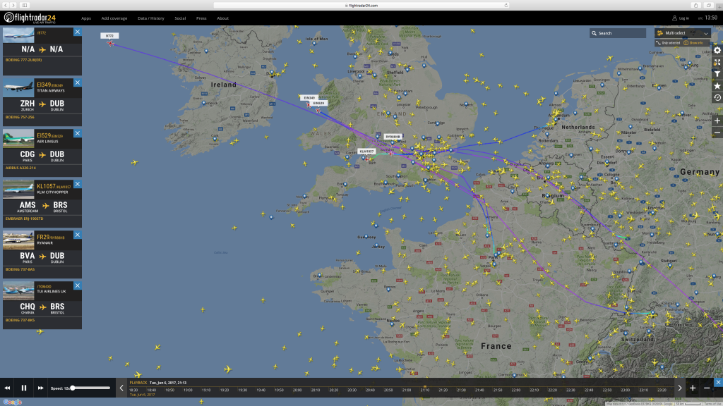Open the Press menu
The height and width of the screenshot is (406, 723).
201,18
